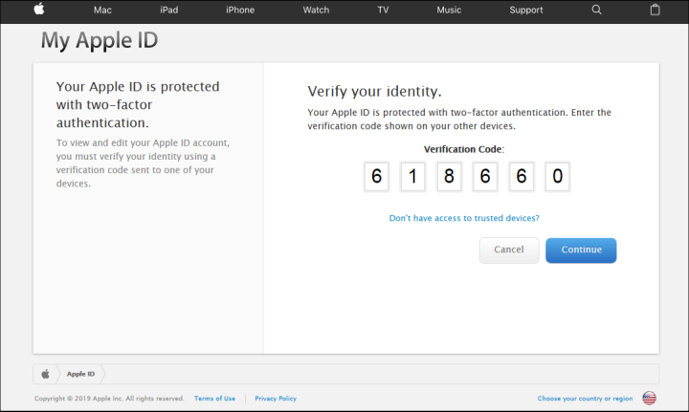Open the Privacy Policy link
689x412 pixels.
coord(276,398)
